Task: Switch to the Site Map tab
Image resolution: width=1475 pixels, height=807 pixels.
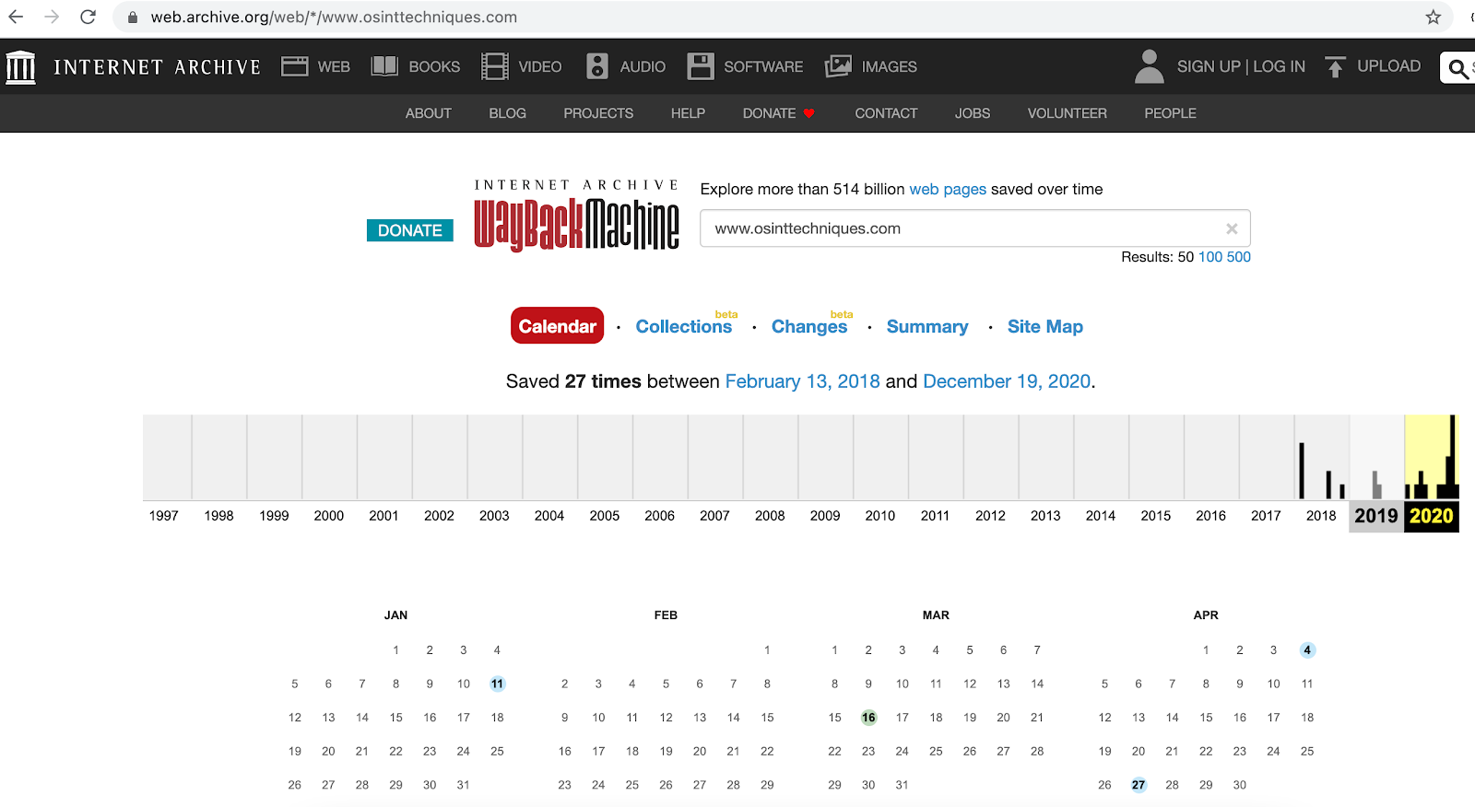Action: (1045, 326)
